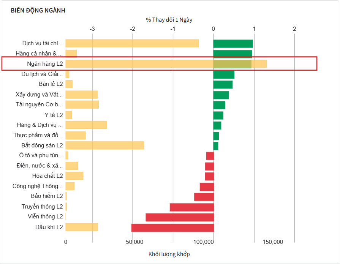This screenshot has height=264, width=340.
Task: Click the yellow volume bar for Xây dựng và Vật...
Action: (82, 95)
